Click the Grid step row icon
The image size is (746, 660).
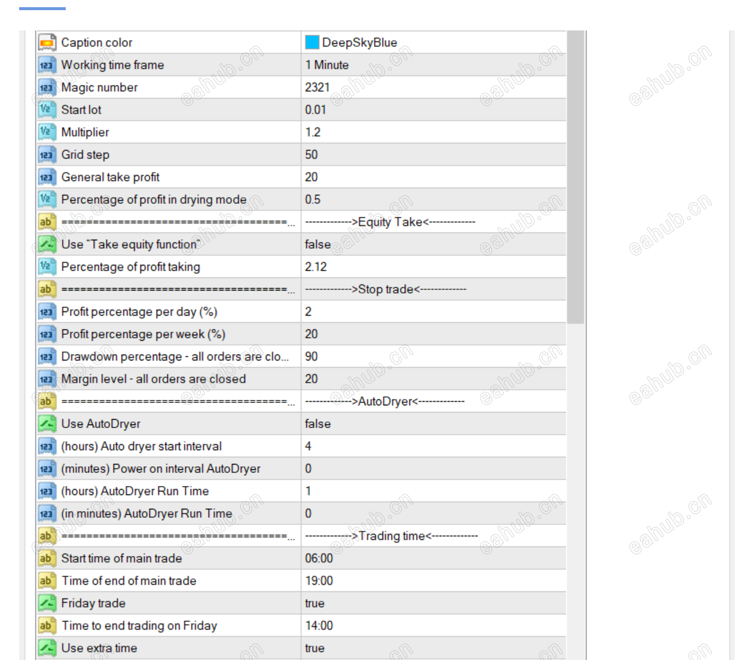tap(47, 154)
